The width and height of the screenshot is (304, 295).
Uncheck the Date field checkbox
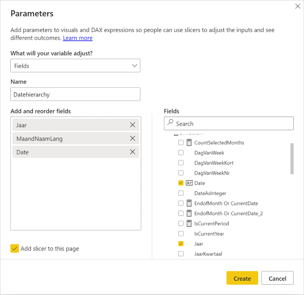coord(181,183)
